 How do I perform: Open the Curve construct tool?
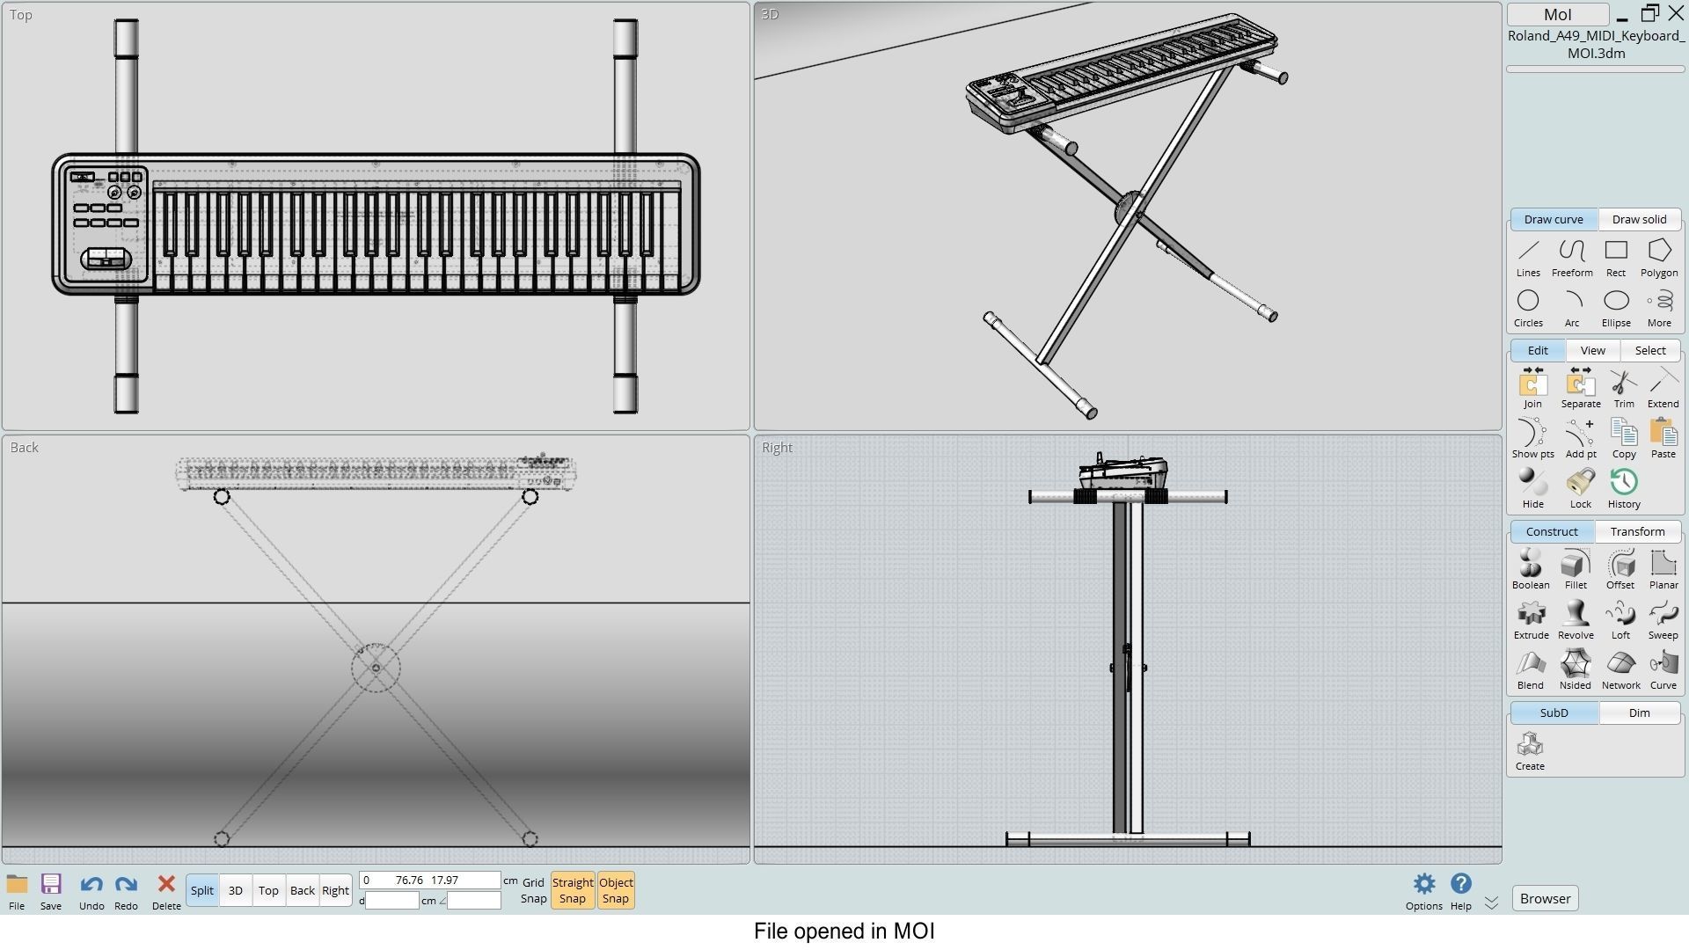click(x=1663, y=670)
